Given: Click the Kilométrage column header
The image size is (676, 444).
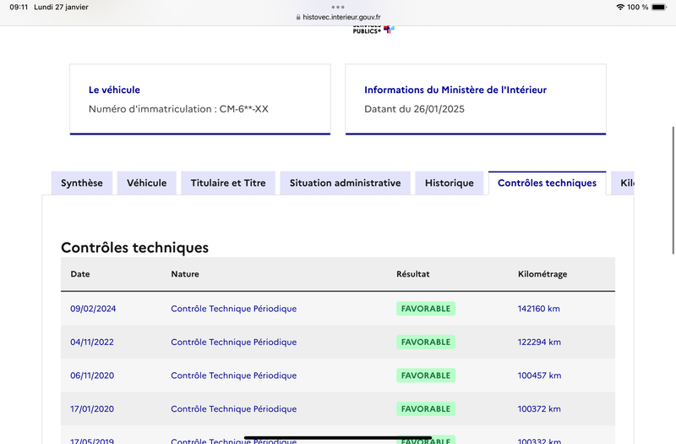Looking at the screenshot, I should point(542,274).
